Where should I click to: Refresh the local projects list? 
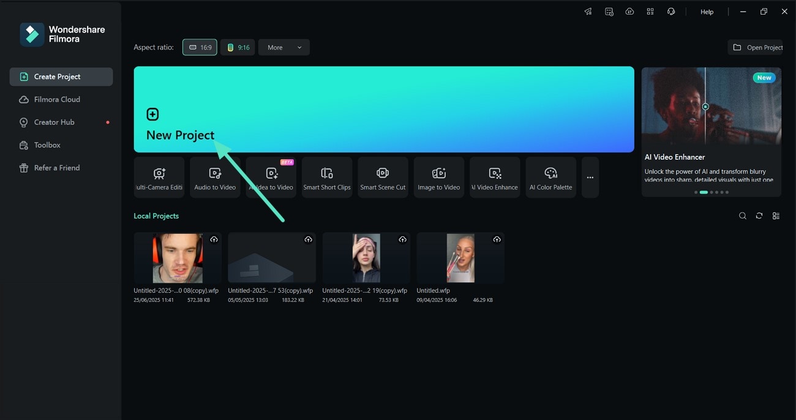click(759, 216)
